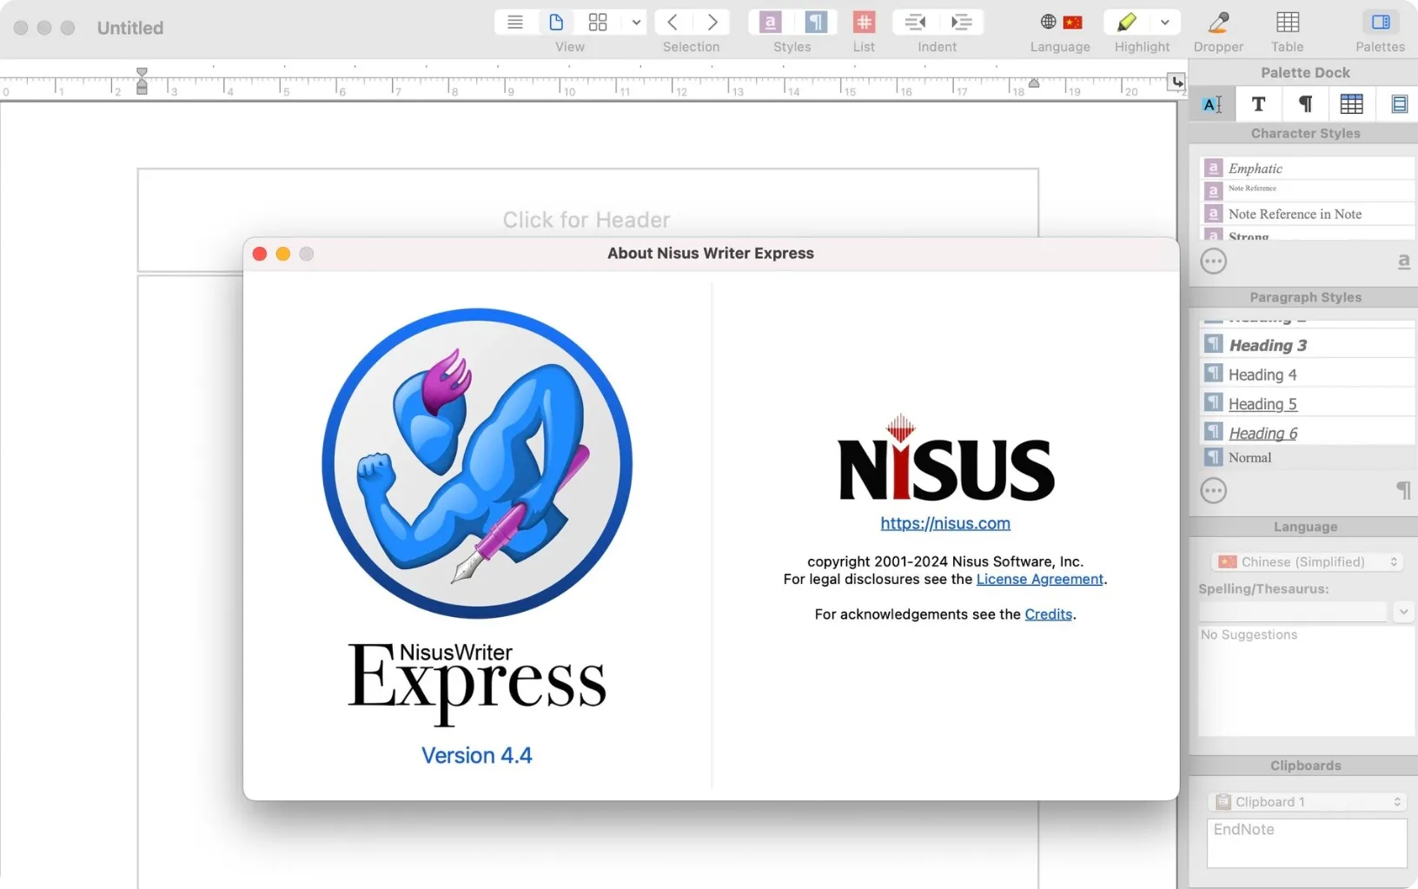Open the Highlight color dropdown arrow

(1165, 22)
